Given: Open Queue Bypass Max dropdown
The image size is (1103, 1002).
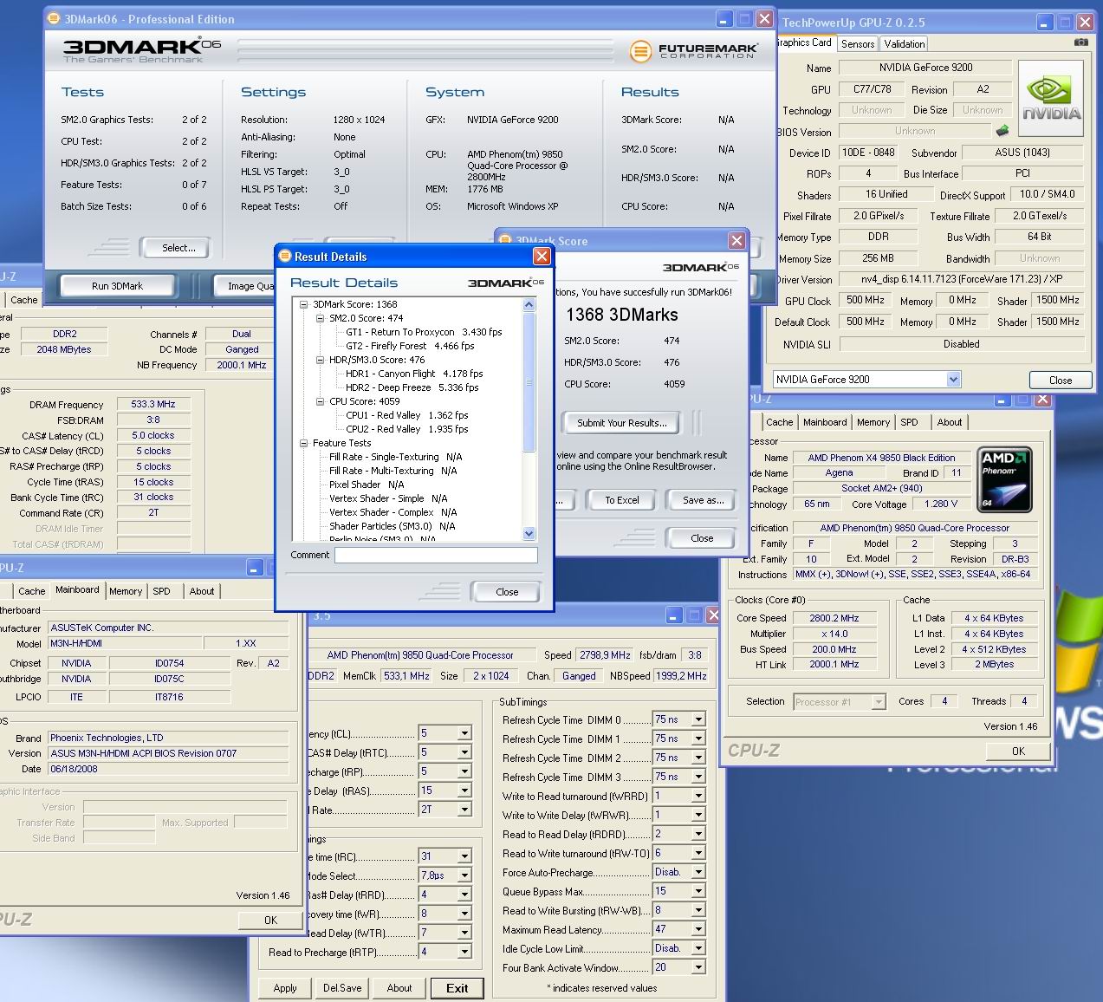Looking at the screenshot, I should 698,891.
